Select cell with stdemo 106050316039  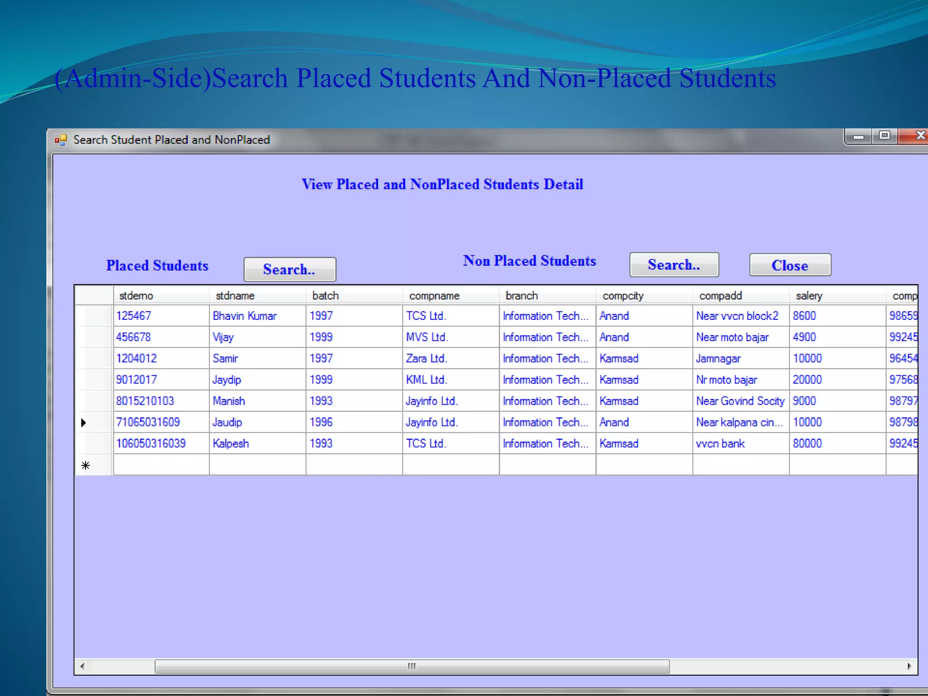point(161,444)
